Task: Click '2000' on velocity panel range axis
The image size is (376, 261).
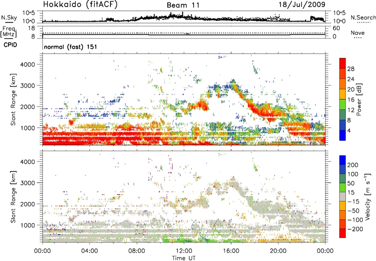Action: click(x=28, y=204)
